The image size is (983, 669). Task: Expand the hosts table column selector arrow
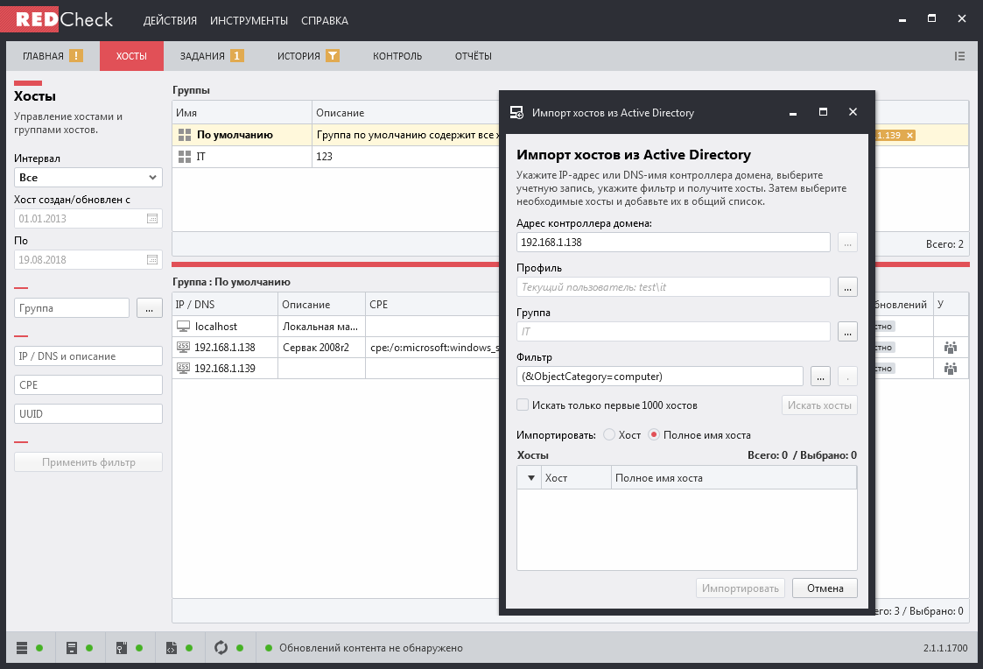pyautogui.click(x=530, y=478)
